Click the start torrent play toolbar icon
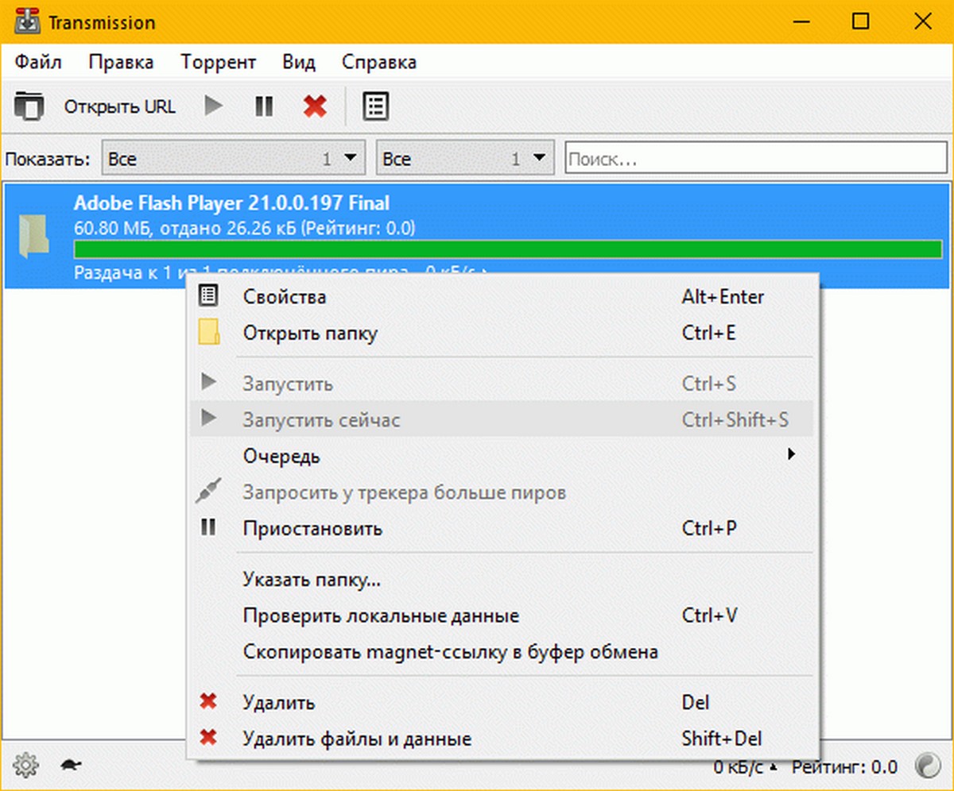Screen dimensions: 954x791 (x=213, y=106)
